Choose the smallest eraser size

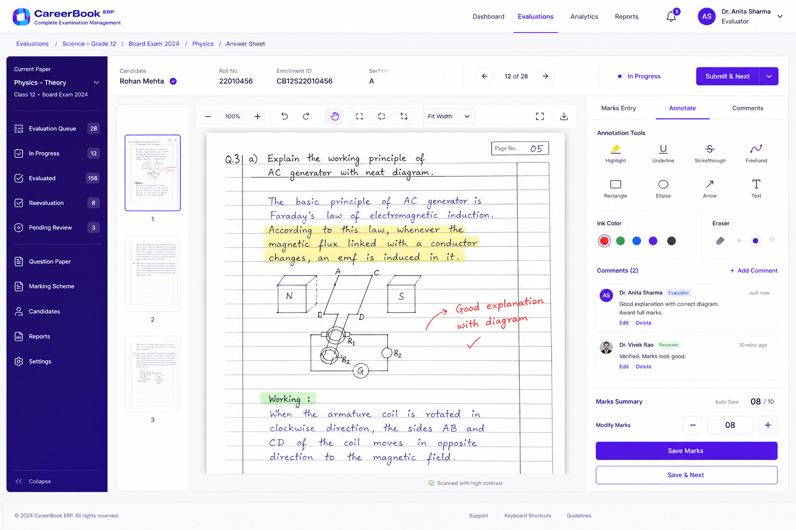point(739,241)
